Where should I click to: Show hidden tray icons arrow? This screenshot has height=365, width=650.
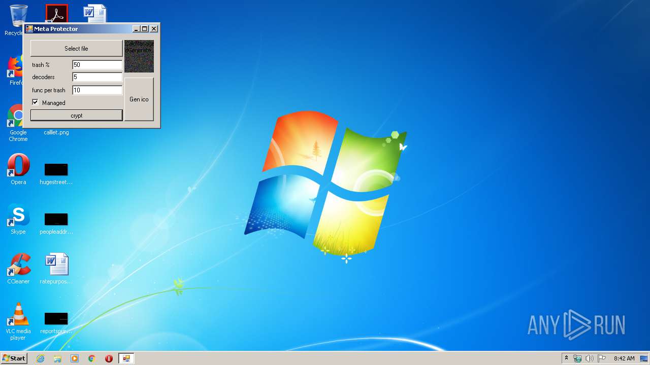566,358
